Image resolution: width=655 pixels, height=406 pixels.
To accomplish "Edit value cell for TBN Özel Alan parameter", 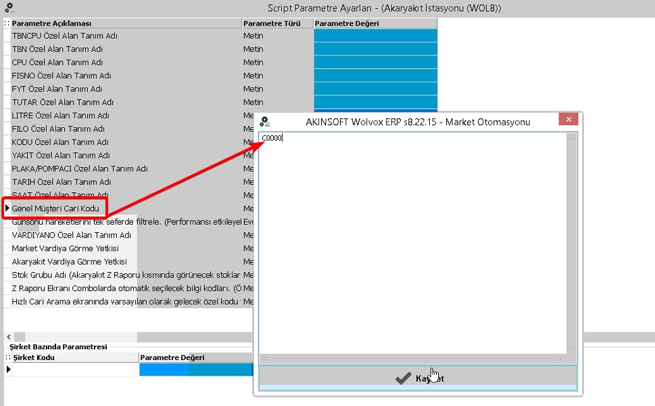I will click(x=376, y=49).
